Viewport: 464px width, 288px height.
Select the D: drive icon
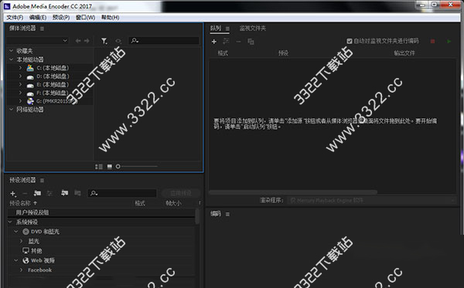(x=30, y=76)
